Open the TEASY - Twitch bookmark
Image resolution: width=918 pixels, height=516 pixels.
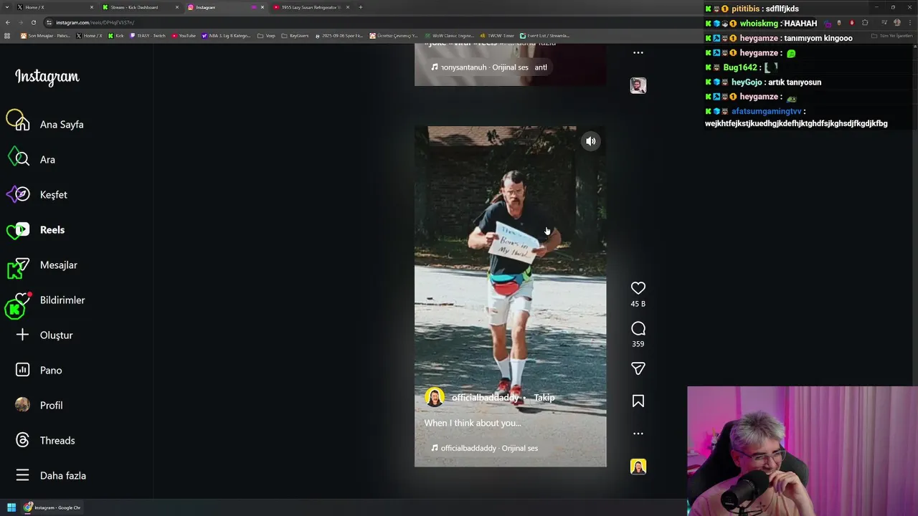point(148,35)
